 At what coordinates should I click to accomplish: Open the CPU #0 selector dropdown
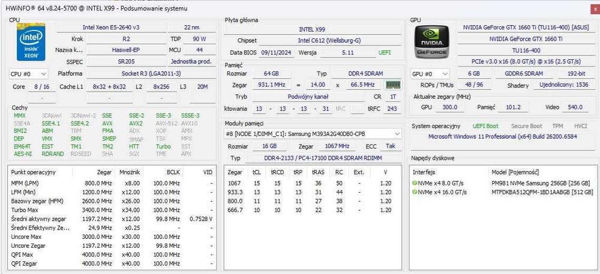[29, 74]
